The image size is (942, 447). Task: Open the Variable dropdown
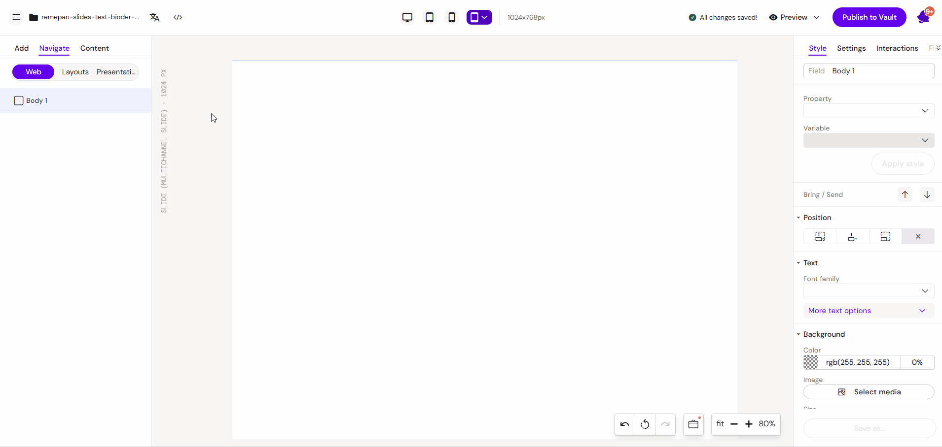(869, 140)
